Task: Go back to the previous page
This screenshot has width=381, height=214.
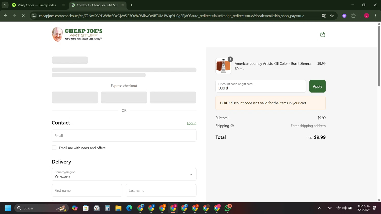Action: coord(5,16)
